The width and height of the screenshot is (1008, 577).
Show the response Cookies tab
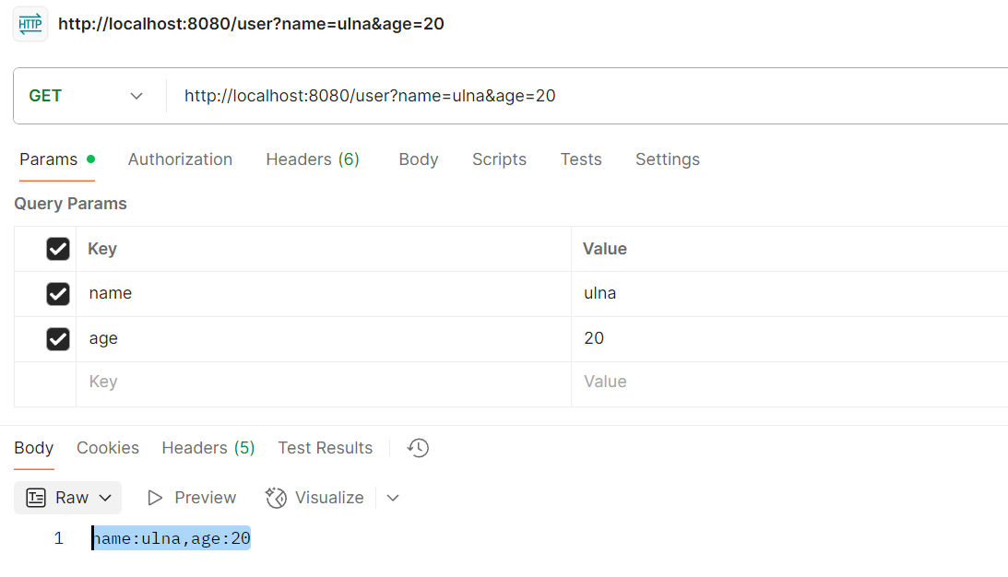coord(108,448)
